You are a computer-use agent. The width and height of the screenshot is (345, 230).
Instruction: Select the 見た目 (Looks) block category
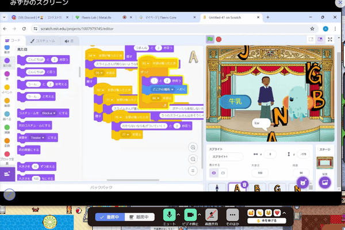pyautogui.click(x=7, y=62)
